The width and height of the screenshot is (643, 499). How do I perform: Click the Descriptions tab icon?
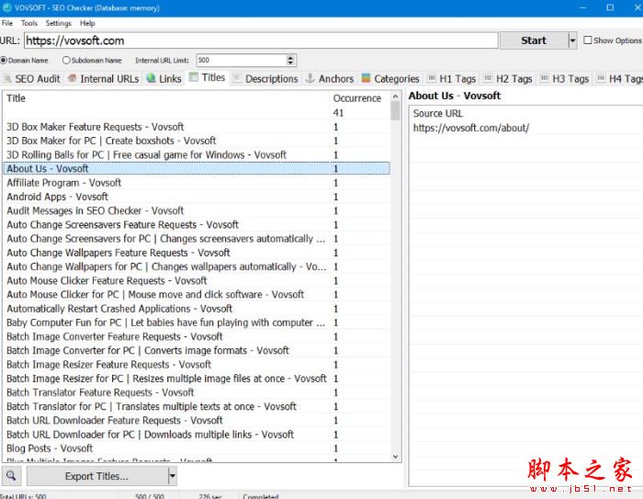pyautogui.click(x=237, y=78)
